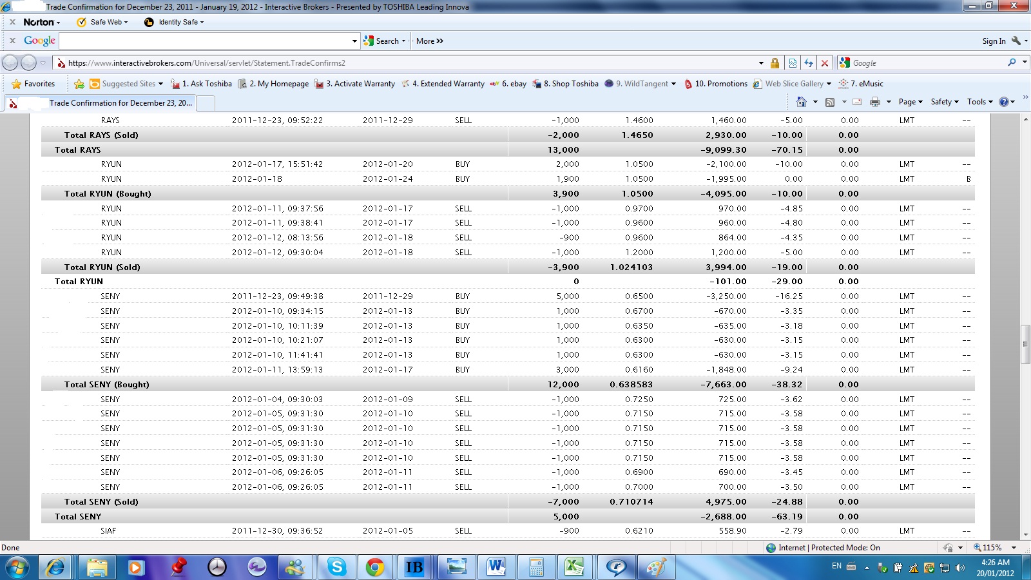The width and height of the screenshot is (1031, 580).
Task: Click the Print icon in command bar
Action: click(x=874, y=102)
